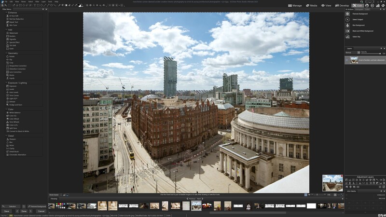Open Convert to Black & White
Image resolution: width=386 pixels, height=217 pixels.
coord(19,131)
